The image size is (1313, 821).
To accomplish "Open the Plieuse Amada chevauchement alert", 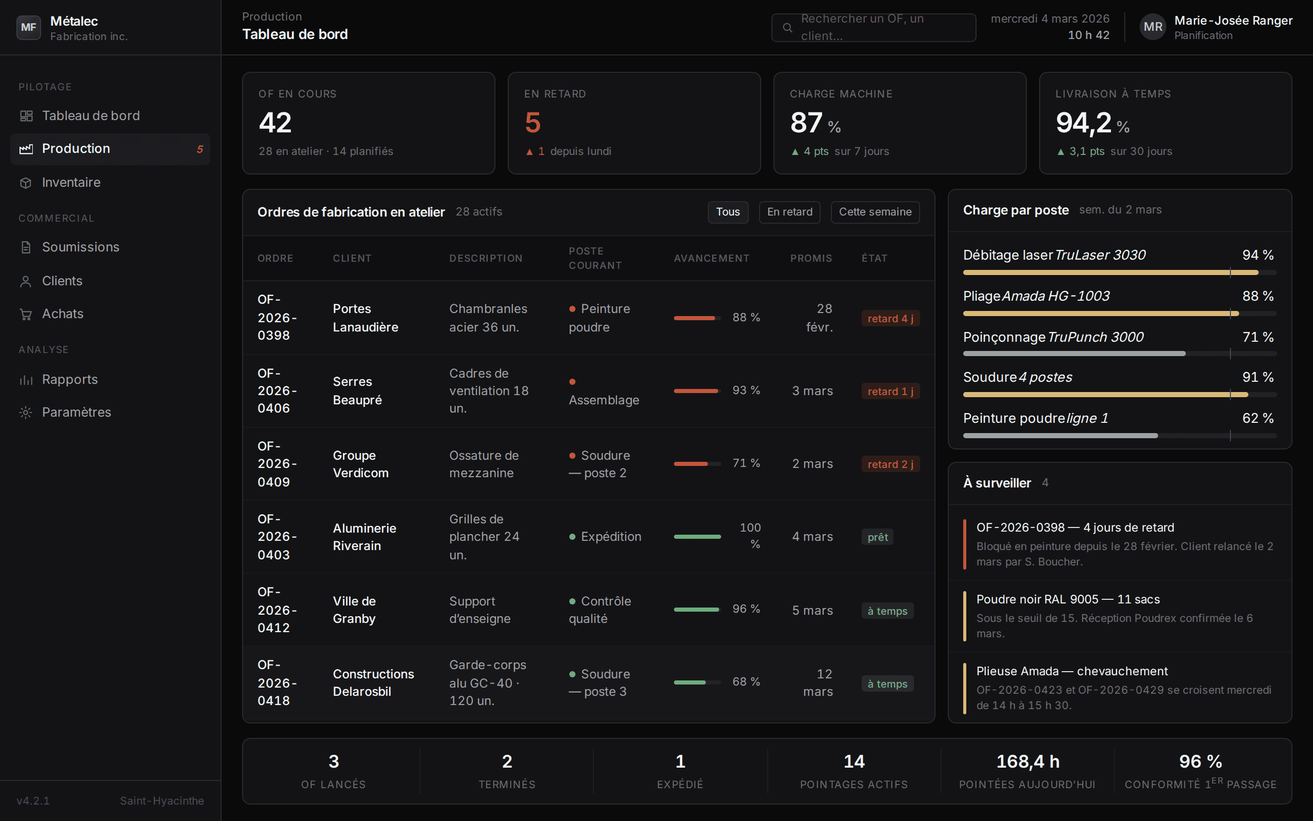I will point(1120,688).
